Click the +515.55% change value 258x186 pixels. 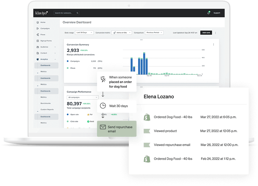[86, 104]
